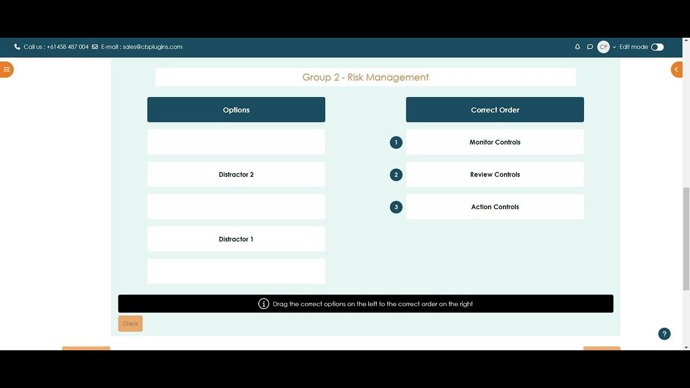Viewport: 690px width, 388px height.
Task: Click the envelope icon beside E-mail
Action: (95, 47)
